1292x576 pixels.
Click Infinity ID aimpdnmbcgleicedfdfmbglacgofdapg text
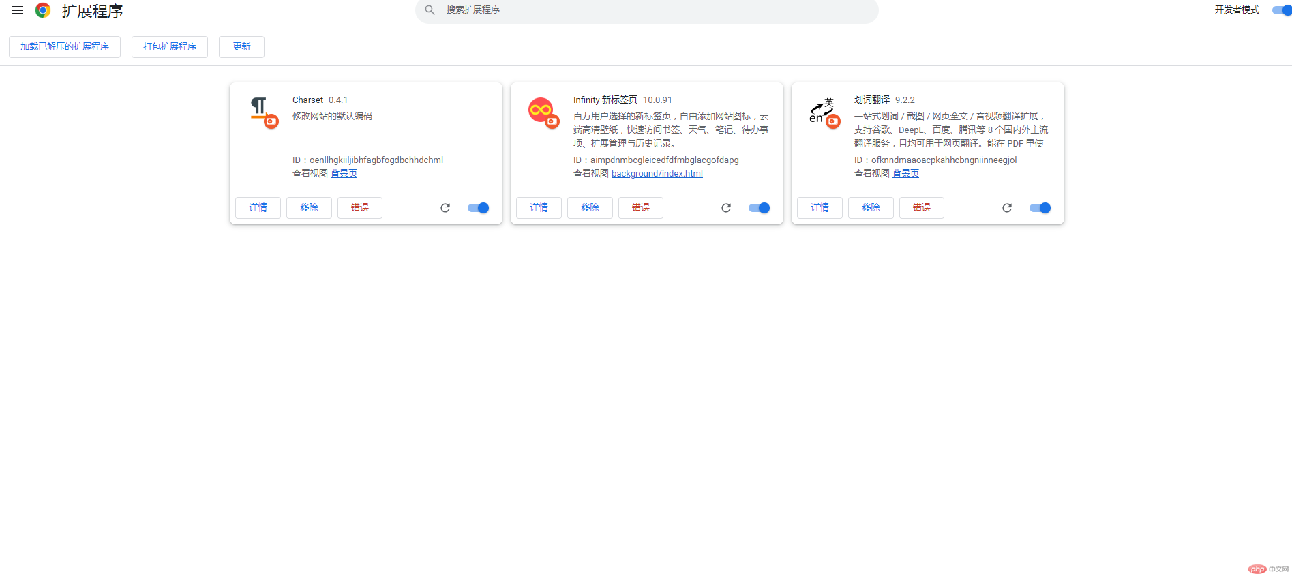tap(656, 160)
